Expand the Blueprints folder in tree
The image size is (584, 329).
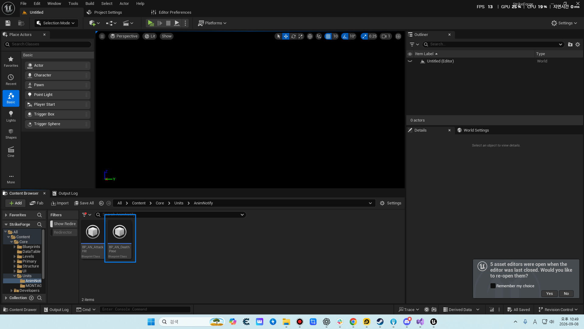tap(15, 247)
